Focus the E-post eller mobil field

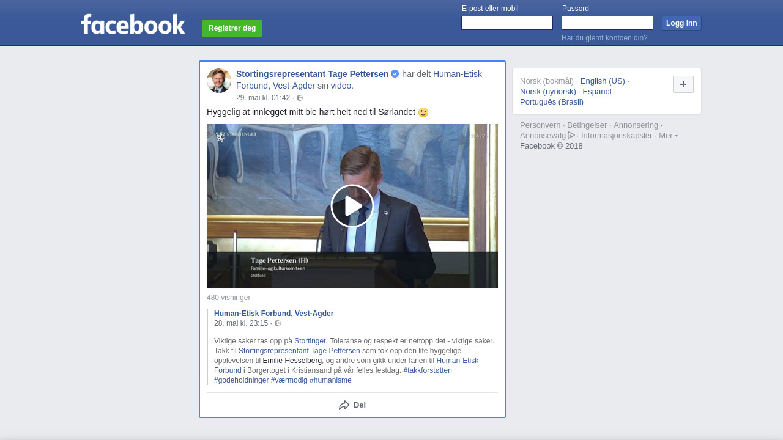pyautogui.click(x=507, y=23)
